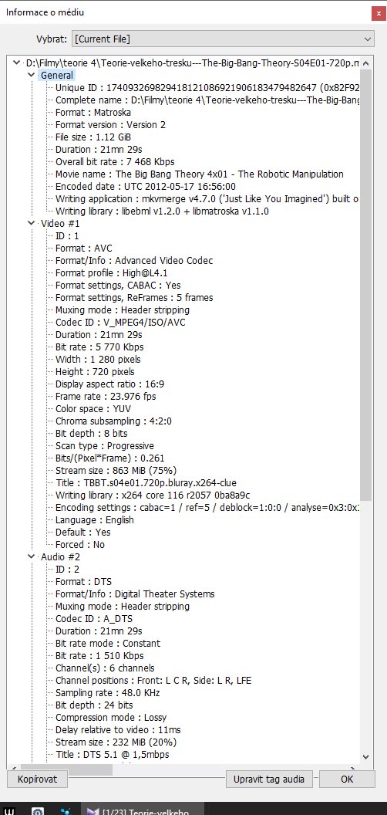
Task: Click the vertical scrollbar up arrow
Action: point(365,63)
